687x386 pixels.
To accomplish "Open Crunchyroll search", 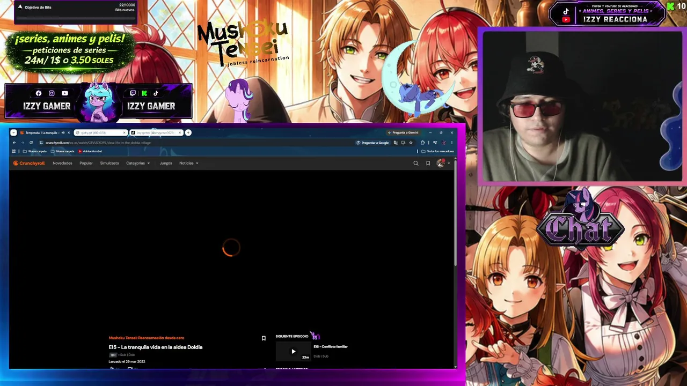I will click(x=415, y=163).
